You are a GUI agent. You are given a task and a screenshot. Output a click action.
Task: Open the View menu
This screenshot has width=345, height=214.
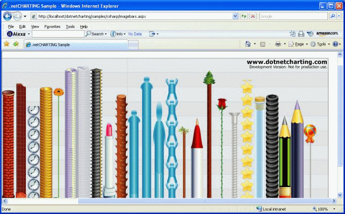coord(35,26)
